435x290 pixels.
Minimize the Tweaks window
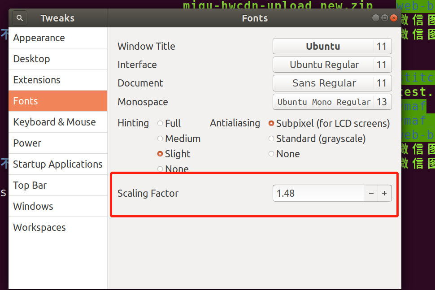376,18
